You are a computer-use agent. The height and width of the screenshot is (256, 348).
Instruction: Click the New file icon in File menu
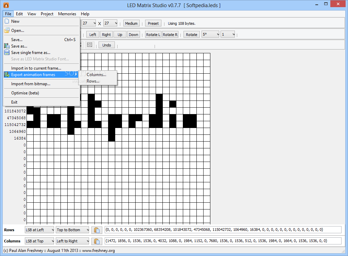(x=7, y=21)
